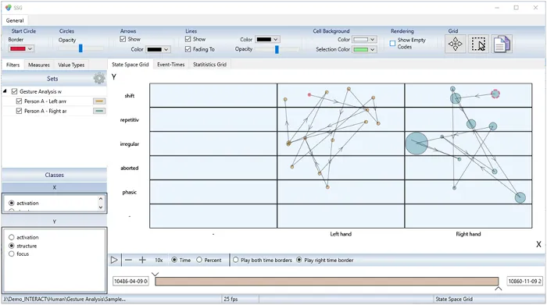The height and width of the screenshot is (305, 547).
Task: Click the start time input field
Action: (130, 281)
